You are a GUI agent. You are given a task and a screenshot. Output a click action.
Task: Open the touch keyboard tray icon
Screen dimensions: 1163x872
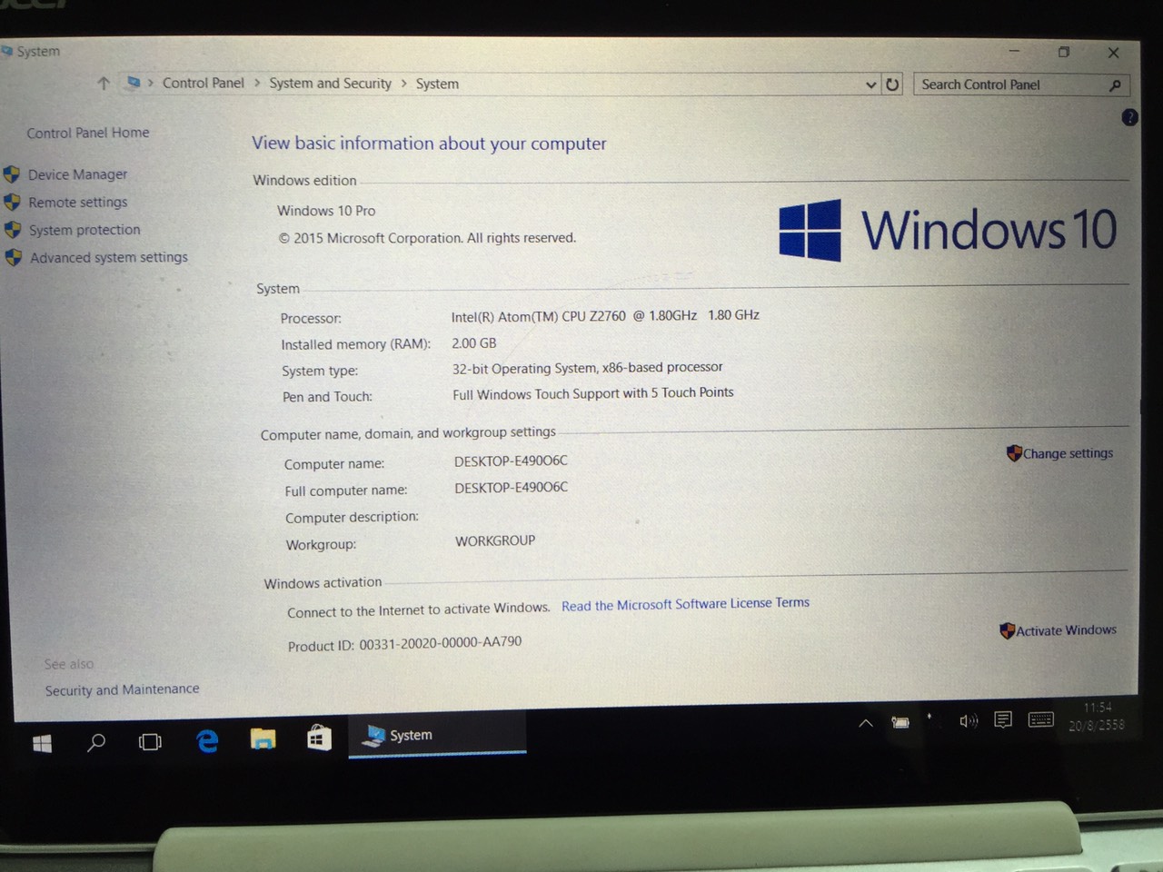coord(1041,719)
